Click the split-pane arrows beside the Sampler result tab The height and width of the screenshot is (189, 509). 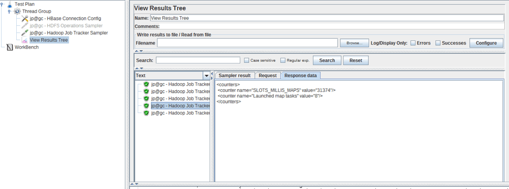(212, 75)
